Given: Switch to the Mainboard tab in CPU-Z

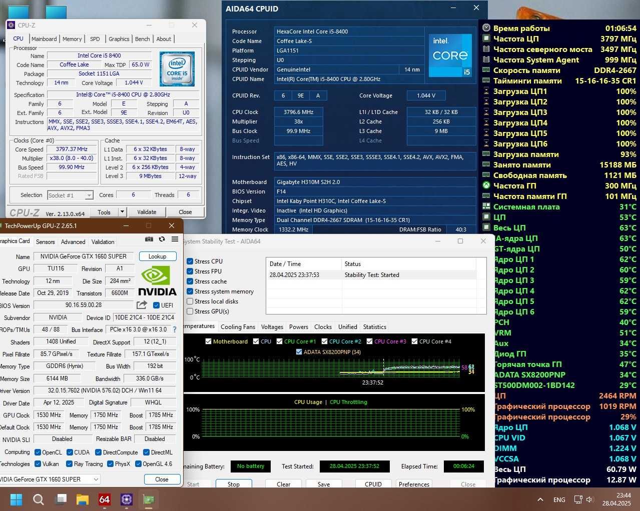Looking at the screenshot, I should [x=44, y=39].
